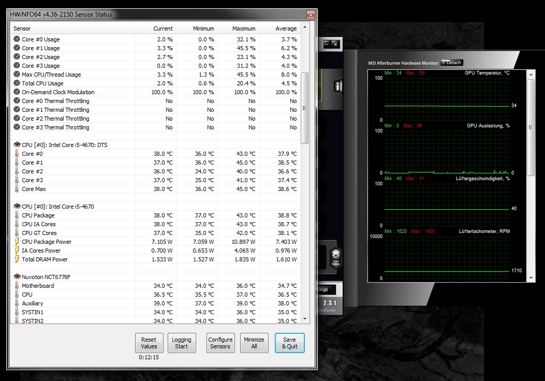Click Save & Quit button
Viewport: 545px width, 381px height.
pos(289,343)
